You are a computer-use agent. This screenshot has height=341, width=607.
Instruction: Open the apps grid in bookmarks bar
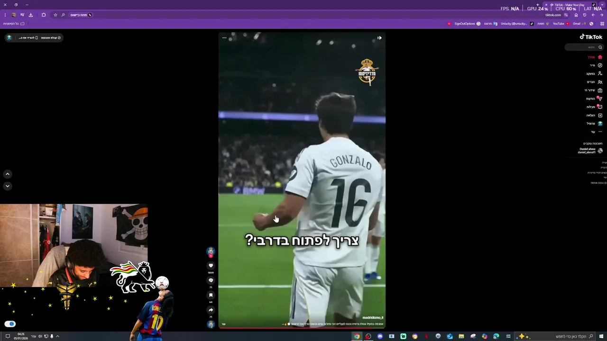click(602, 24)
